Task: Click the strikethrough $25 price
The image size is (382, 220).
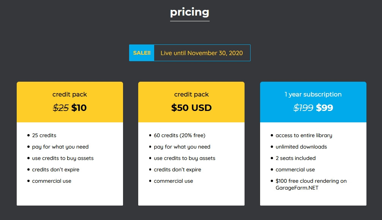Action: tap(61, 108)
